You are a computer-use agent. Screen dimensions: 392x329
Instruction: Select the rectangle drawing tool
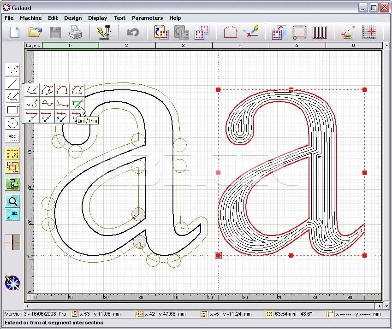12,110
